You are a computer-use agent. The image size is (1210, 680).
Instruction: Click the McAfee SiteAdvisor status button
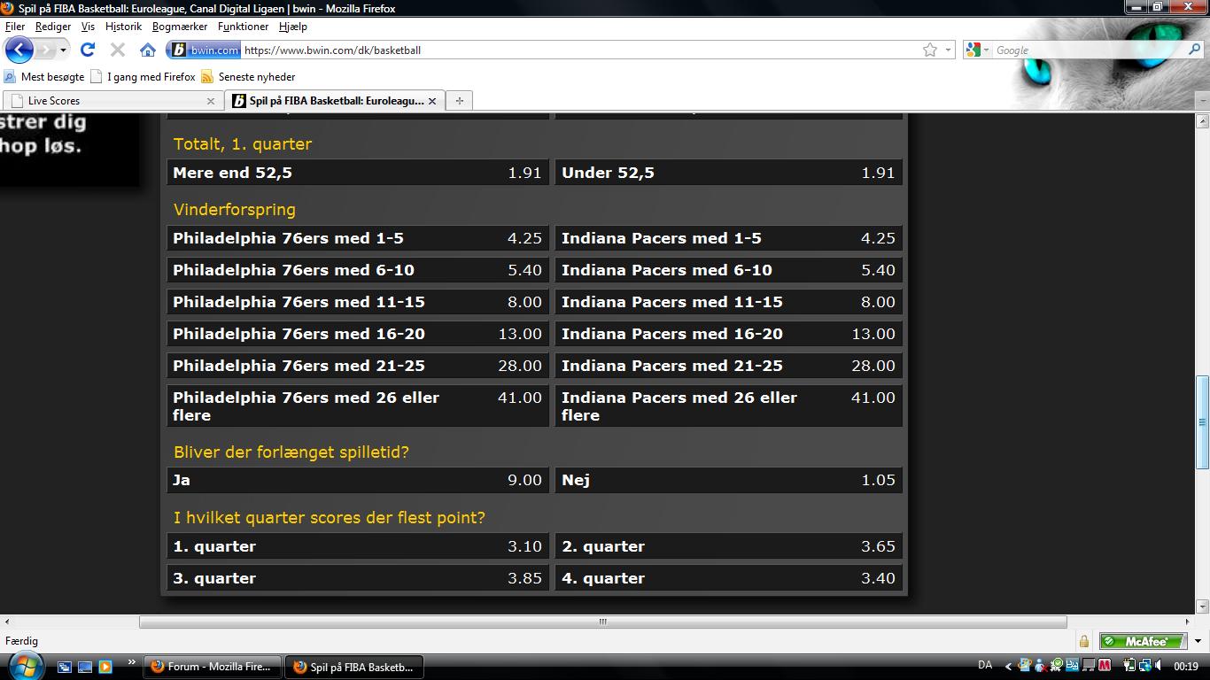pyautogui.click(x=1143, y=641)
